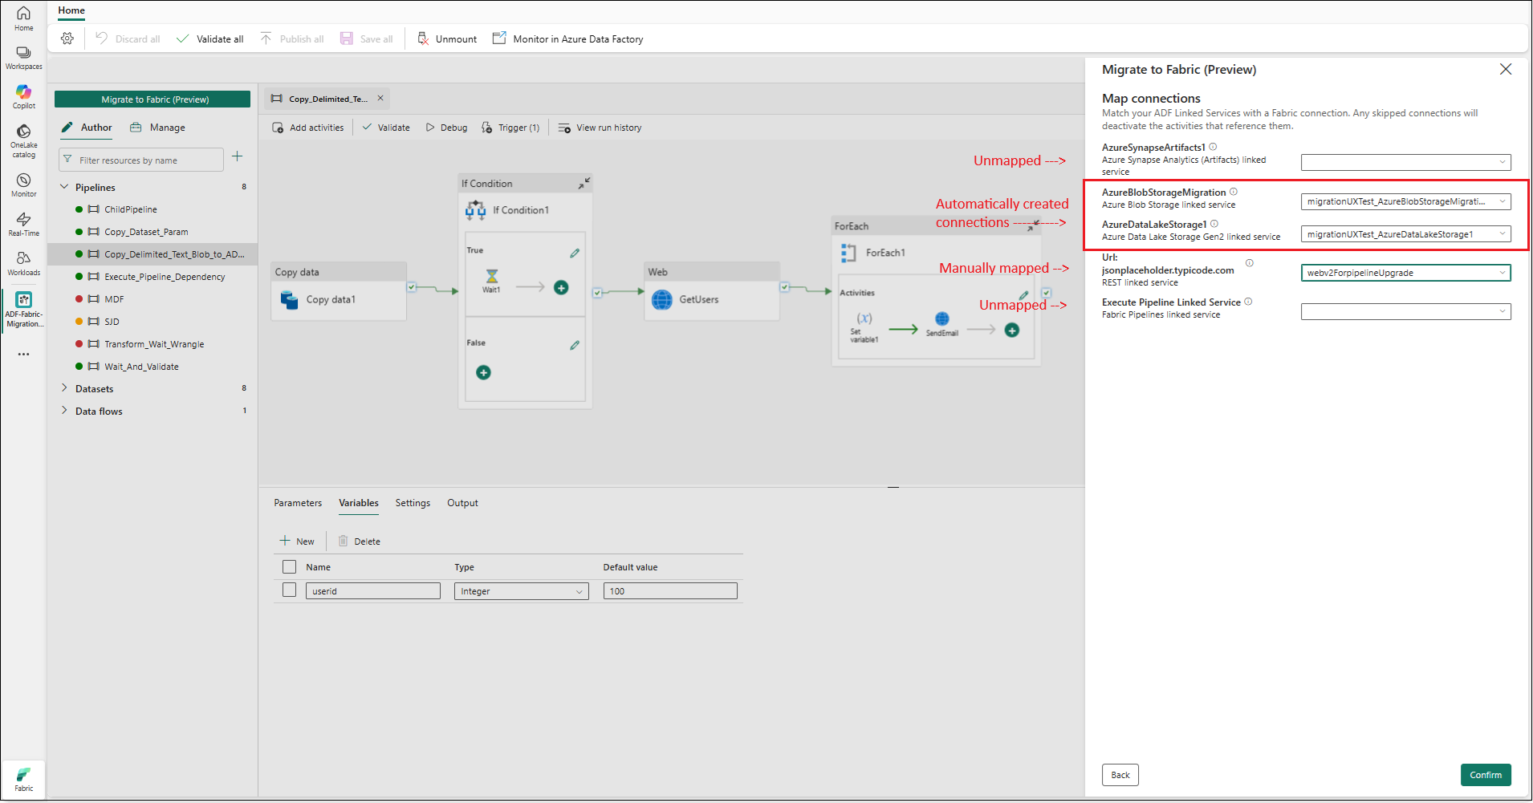1533x803 pixels.
Task: Check the userid variable row checkbox
Action: click(290, 590)
